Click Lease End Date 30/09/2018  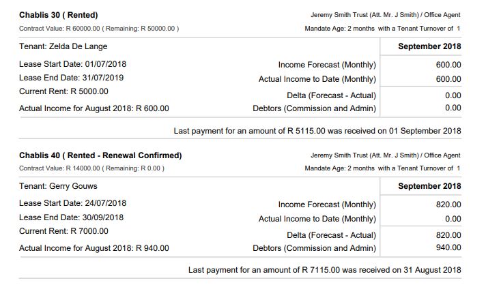[x=71, y=217]
